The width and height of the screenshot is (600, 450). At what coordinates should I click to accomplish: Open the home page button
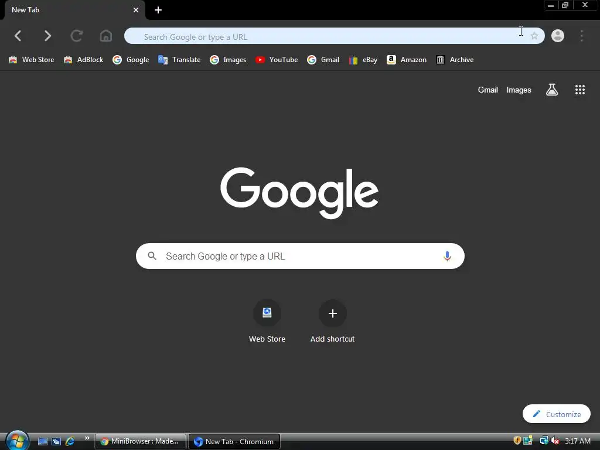(x=106, y=36)
